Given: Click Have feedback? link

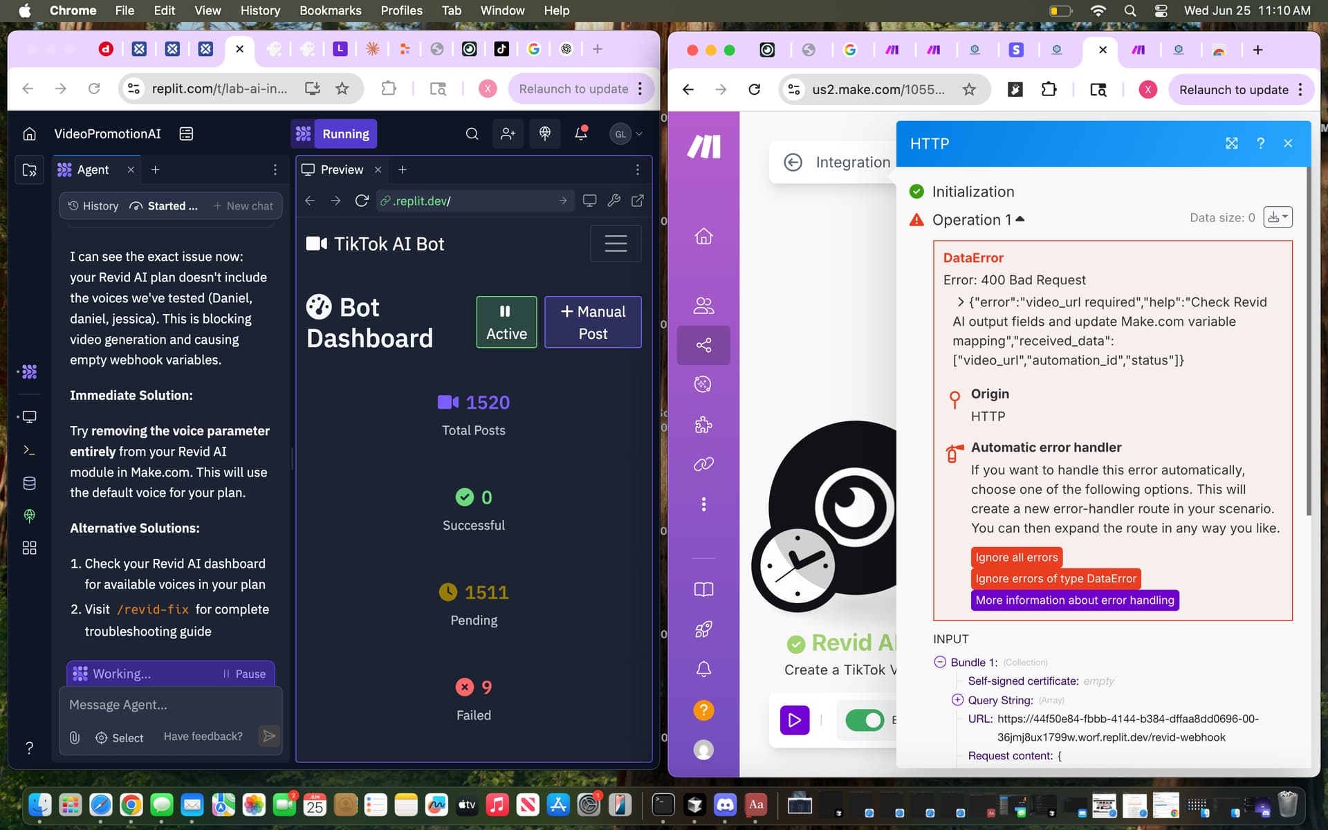Looking at the screenshot, I should click(203, 737).
